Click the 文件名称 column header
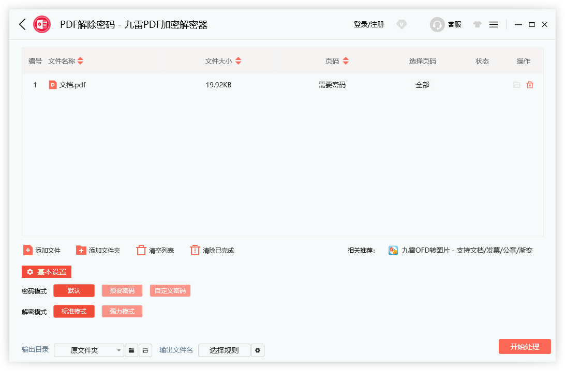The width and height of the screenshot is (565, 371). (62, 61)
